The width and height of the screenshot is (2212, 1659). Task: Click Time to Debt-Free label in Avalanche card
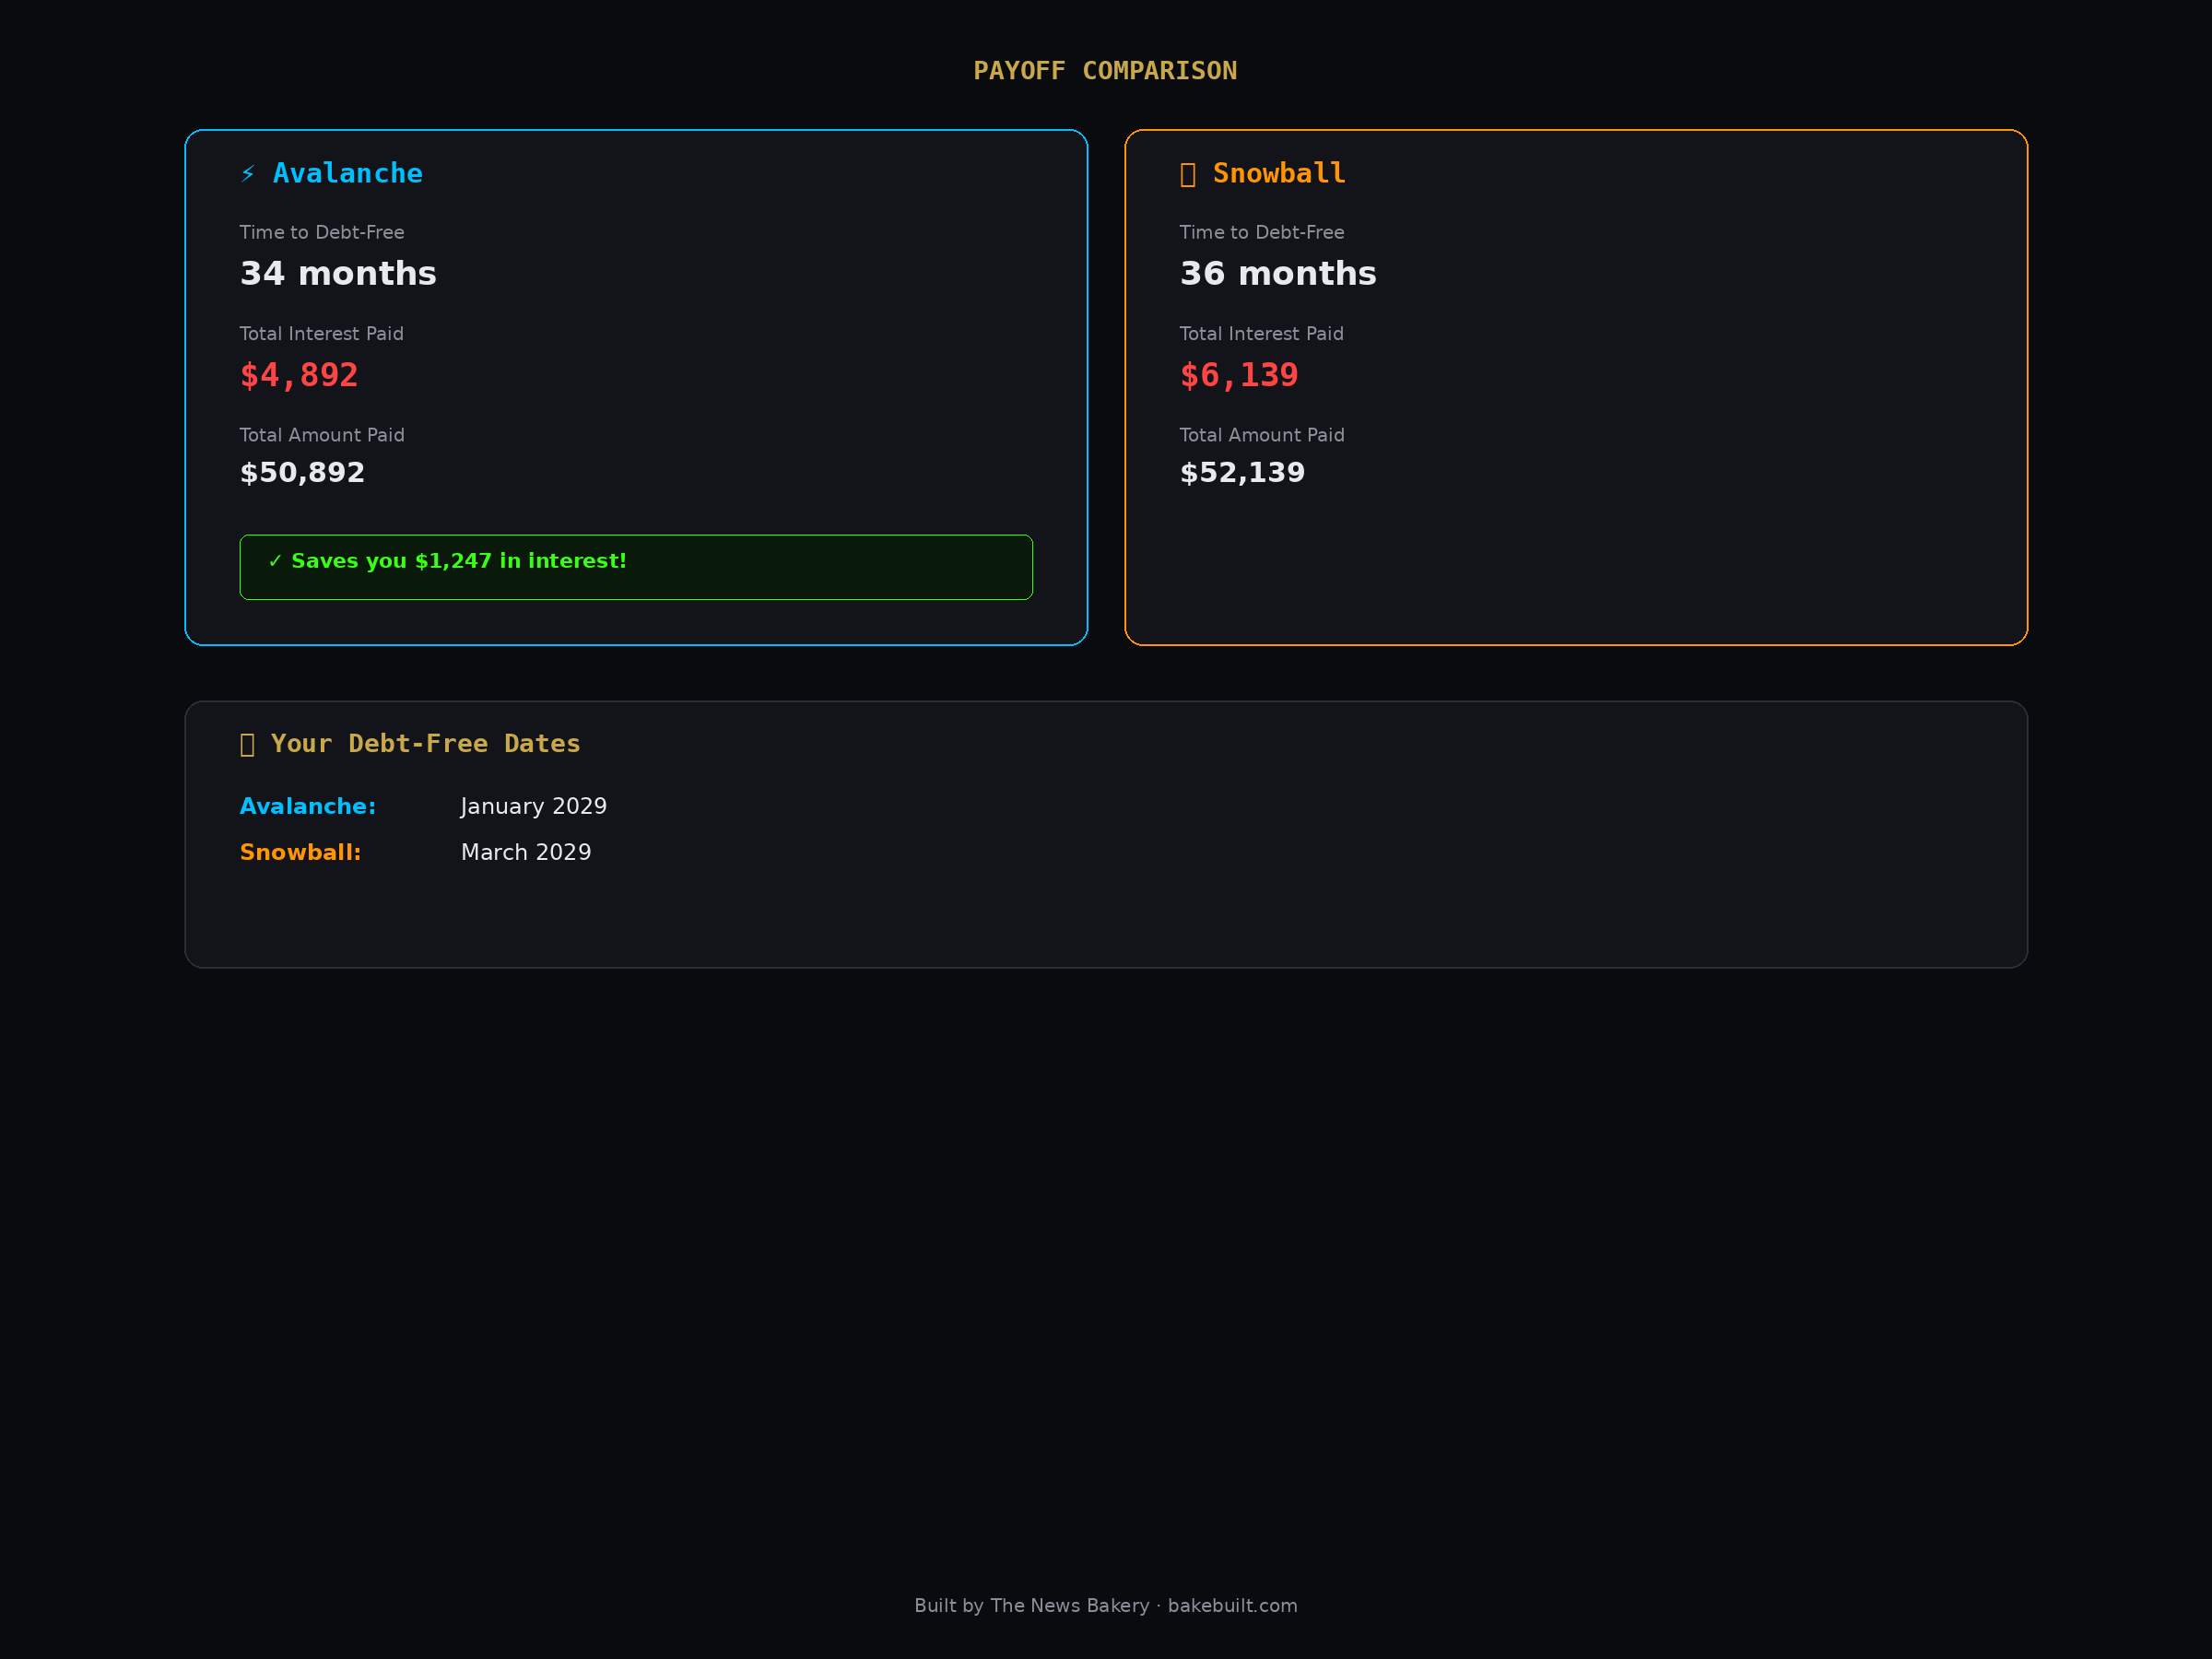coord(322,232)
